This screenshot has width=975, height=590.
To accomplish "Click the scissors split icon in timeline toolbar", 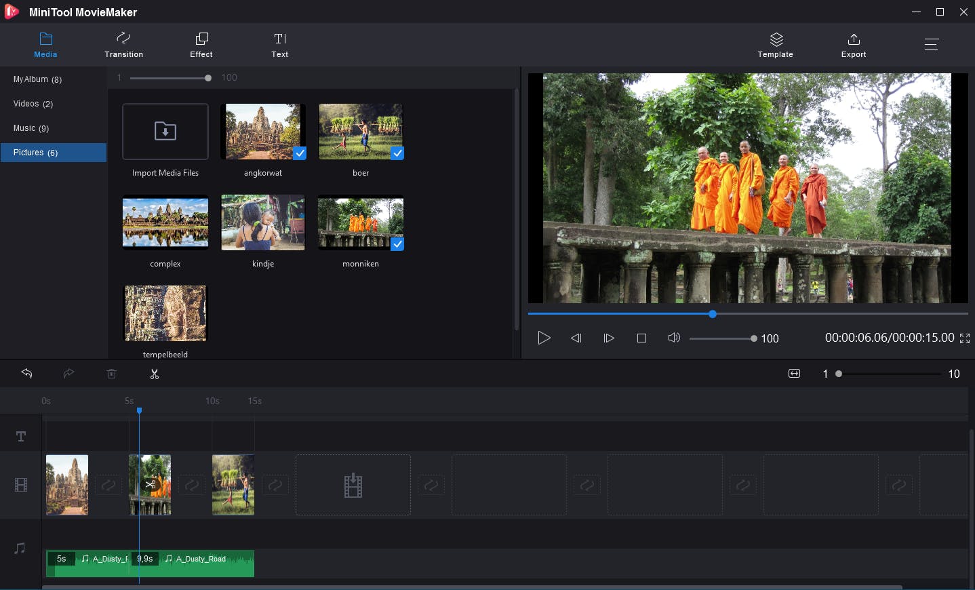I will [x=155, y=374].
